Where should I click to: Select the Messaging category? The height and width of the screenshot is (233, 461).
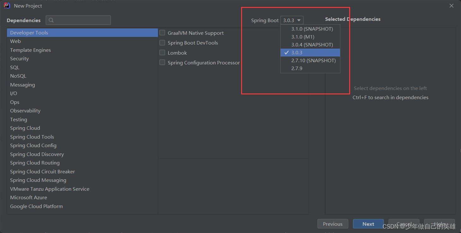click(82, 85)
